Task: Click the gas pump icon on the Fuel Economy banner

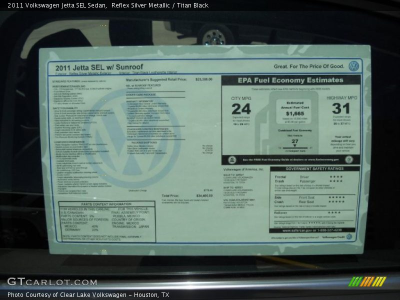Action: click(x=232, y=158)
